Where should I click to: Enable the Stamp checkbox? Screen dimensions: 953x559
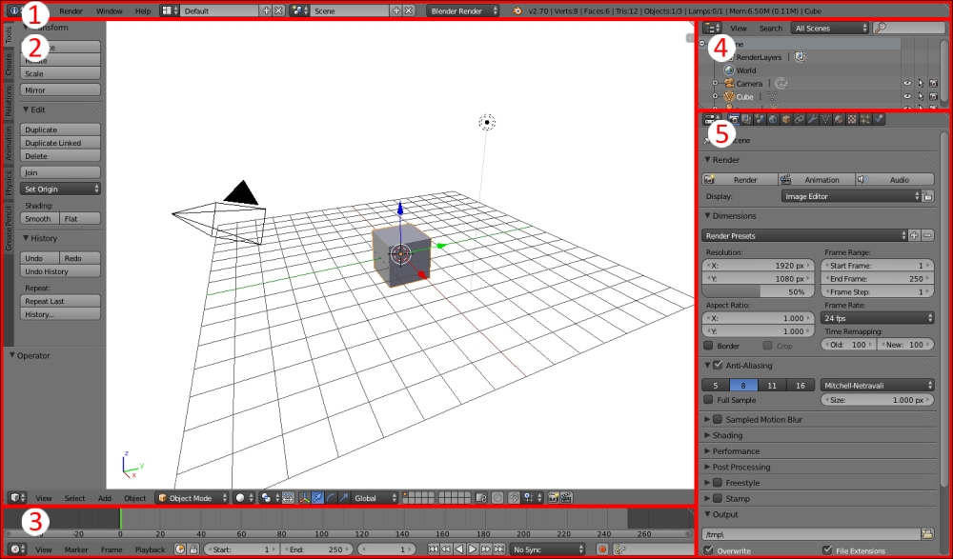coord(718,498)
